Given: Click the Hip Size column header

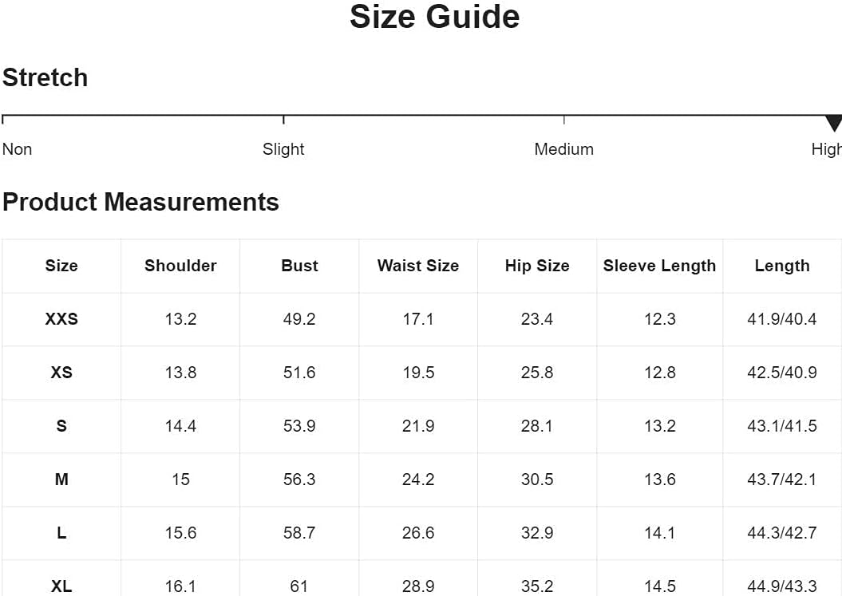Looking at the screenshot, I should (x=537, y=265).
